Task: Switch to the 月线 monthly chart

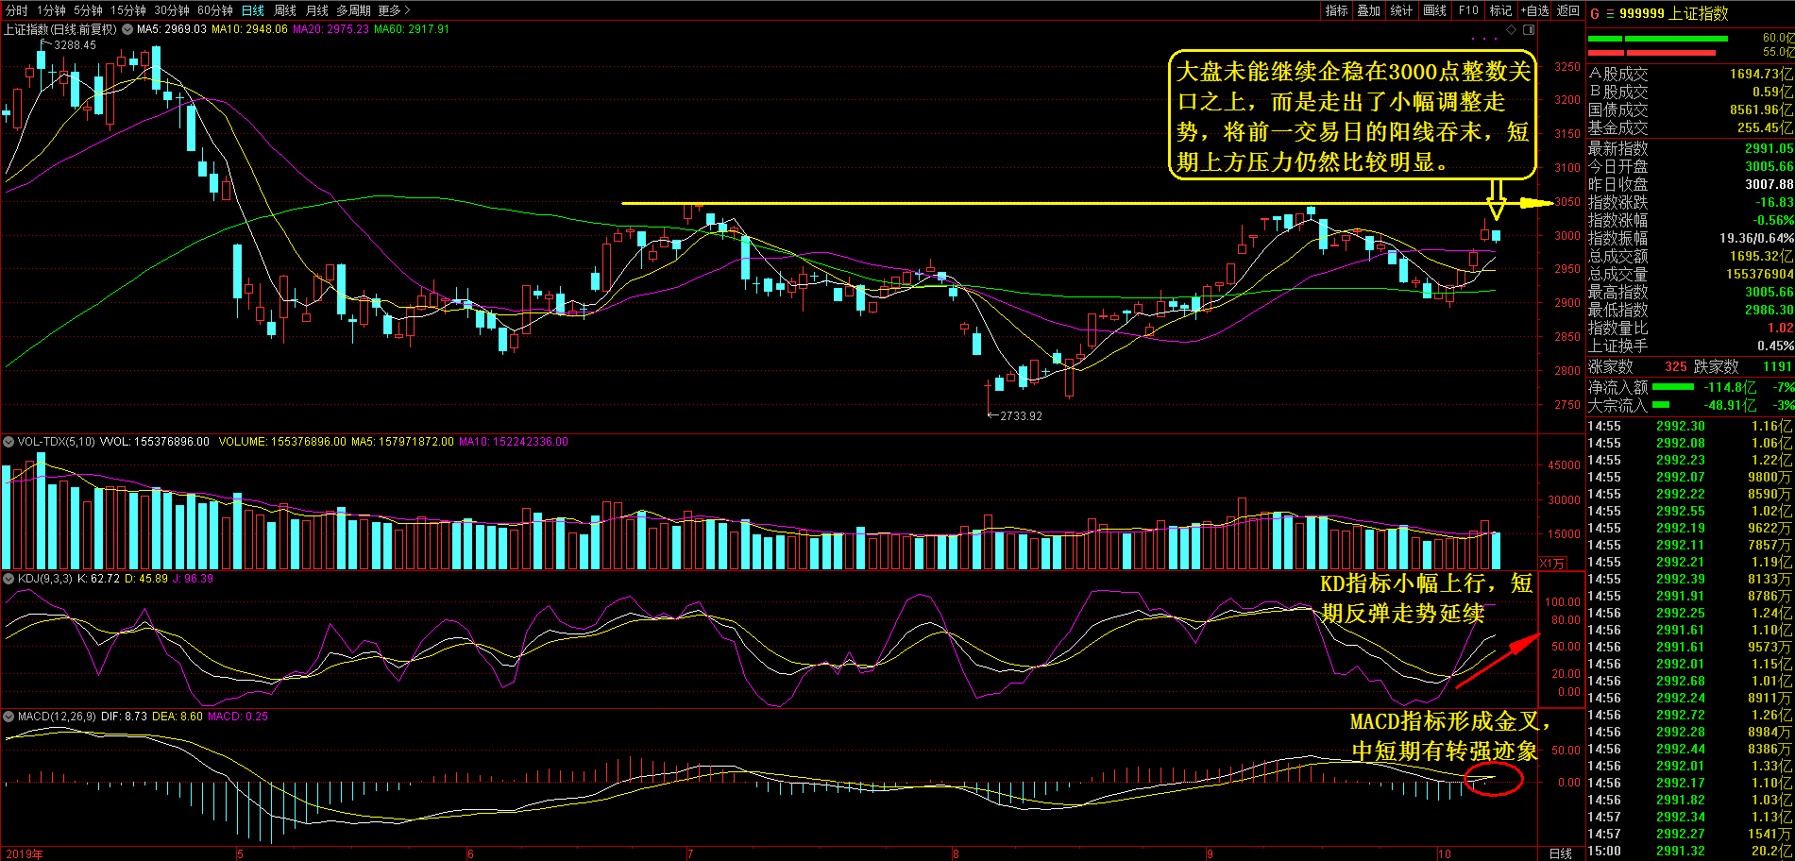Action: [317, 10]
